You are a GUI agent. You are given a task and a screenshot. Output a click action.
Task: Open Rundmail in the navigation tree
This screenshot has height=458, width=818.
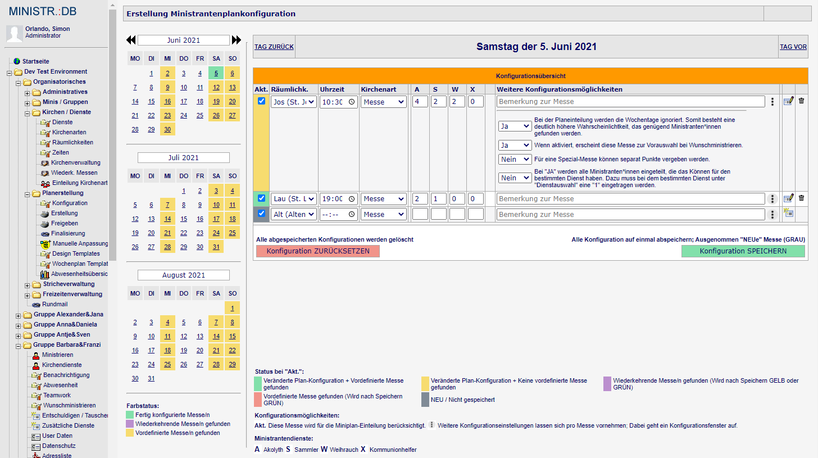[x=54, y=304]
